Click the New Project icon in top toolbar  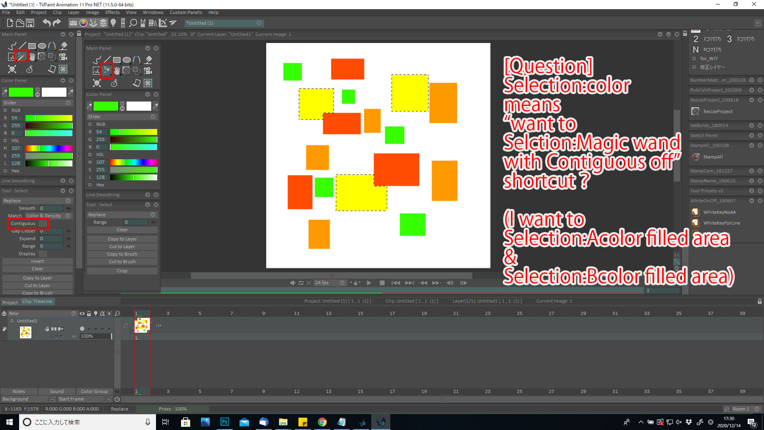10,23
